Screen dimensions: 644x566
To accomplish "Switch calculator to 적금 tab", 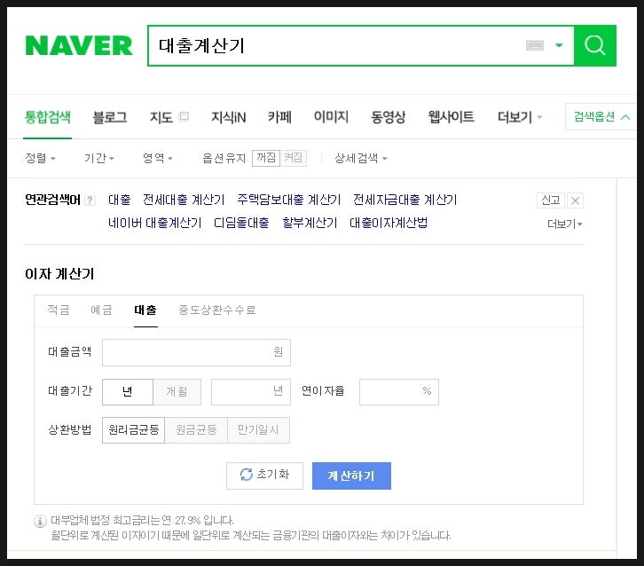I will 59,311.
